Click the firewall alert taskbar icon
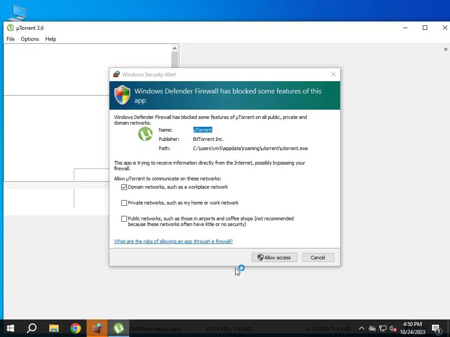 pos(97,328)
